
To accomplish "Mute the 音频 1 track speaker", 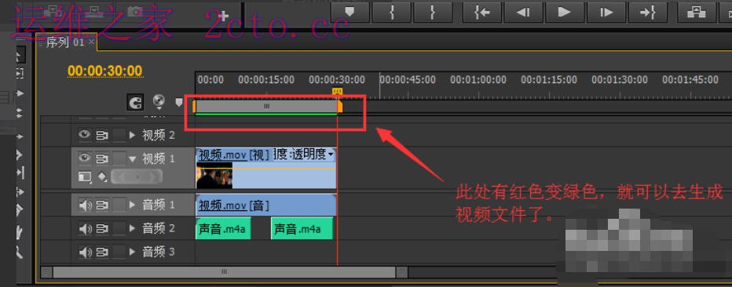I will click(x=85, y=205).
